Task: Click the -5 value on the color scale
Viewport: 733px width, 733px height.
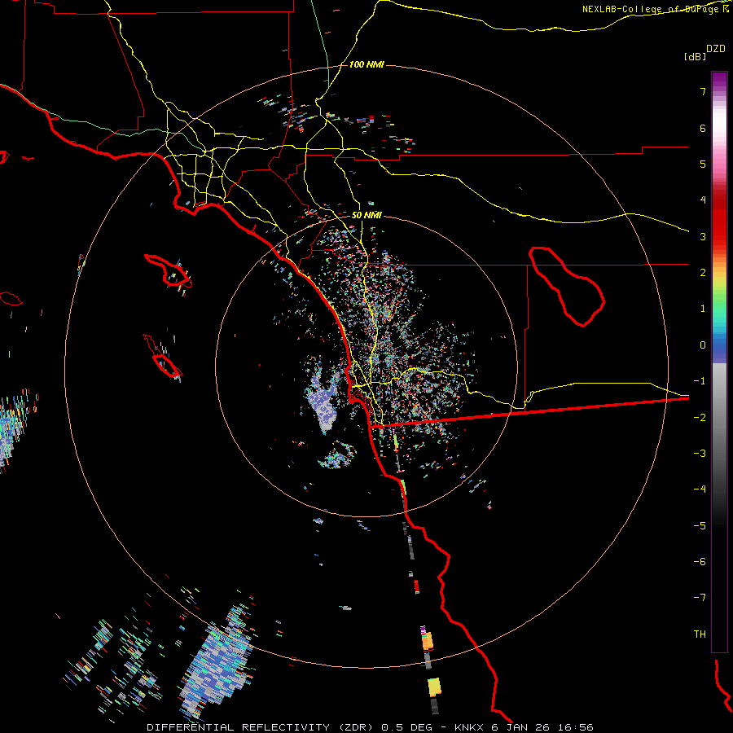Action: [x=700, y=526]
